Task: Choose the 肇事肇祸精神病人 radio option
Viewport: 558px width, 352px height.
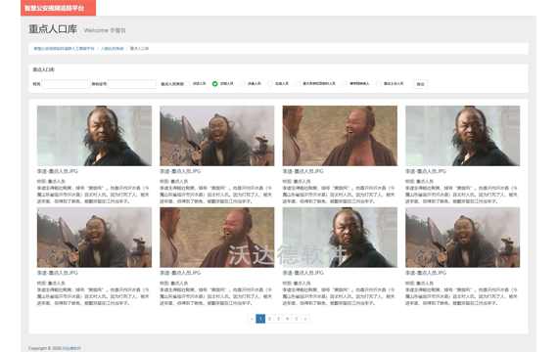Action: (x=345, y=84)
